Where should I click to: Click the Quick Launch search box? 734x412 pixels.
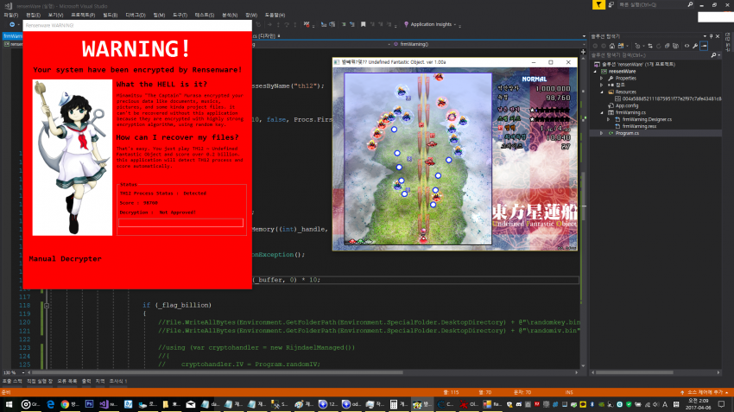coord(655,4)
